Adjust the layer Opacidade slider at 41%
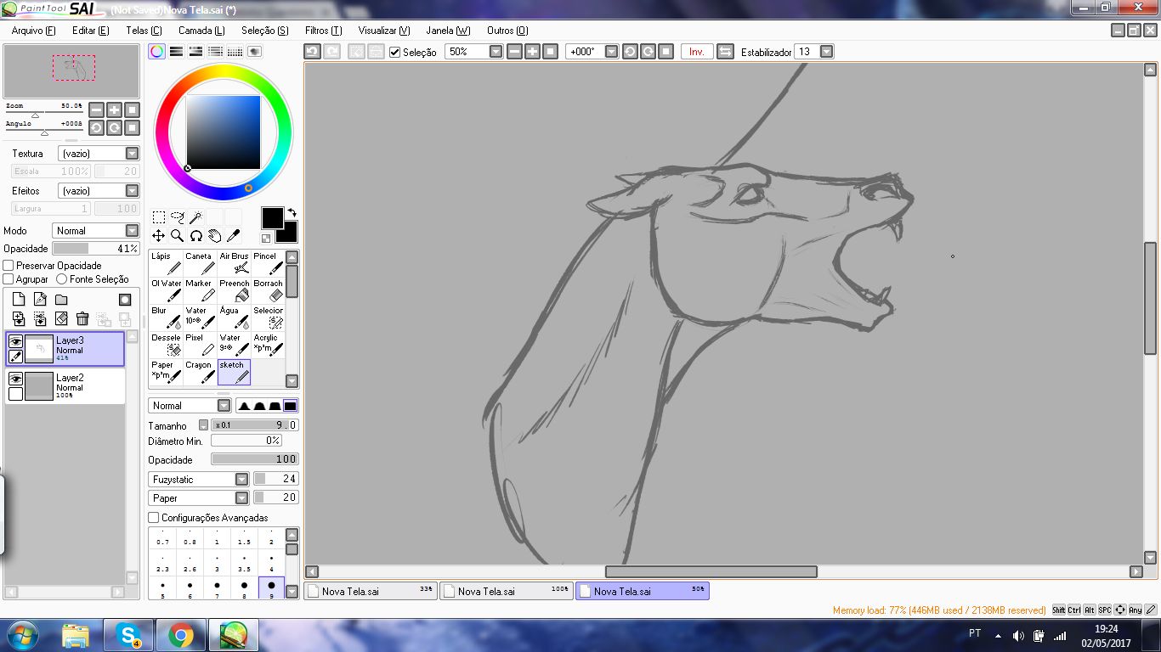The image size is (1161, 652). tap(95, 249)
